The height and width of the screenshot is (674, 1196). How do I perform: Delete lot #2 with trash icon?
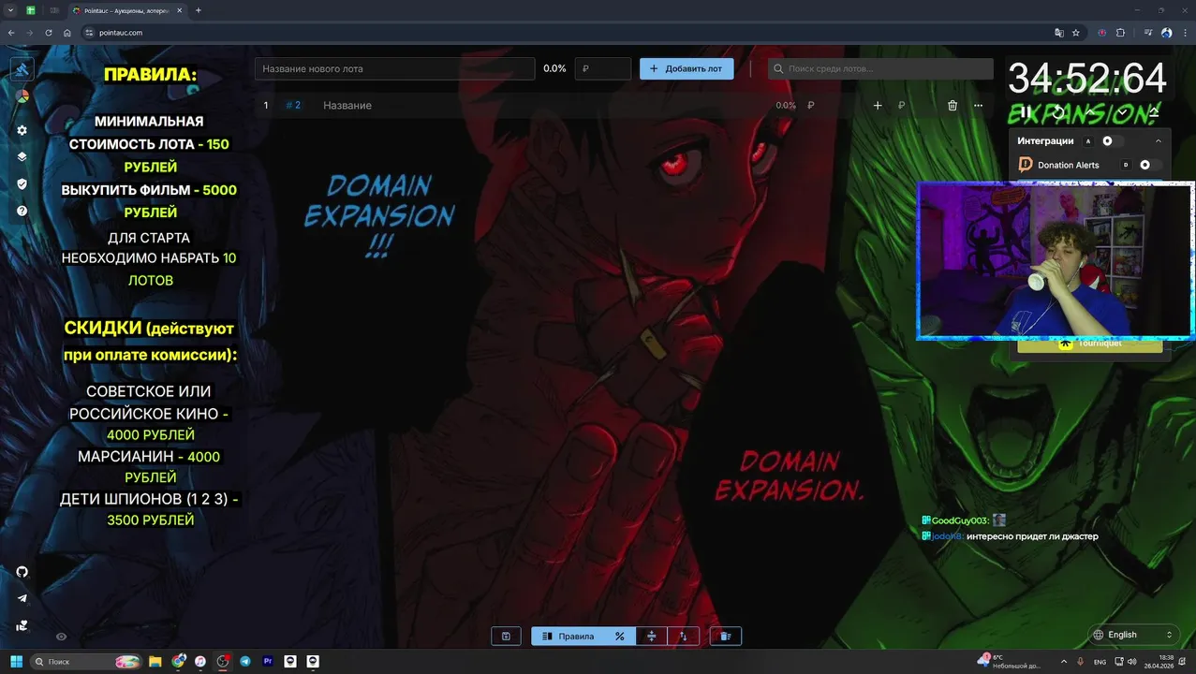(x=952, y=106)
